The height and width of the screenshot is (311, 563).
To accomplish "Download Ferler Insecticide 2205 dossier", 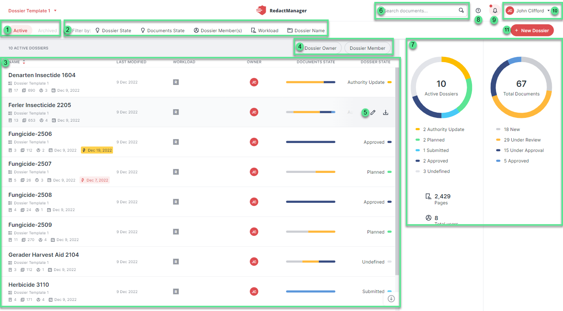I will pyautogui.click(x=386, y=112).
